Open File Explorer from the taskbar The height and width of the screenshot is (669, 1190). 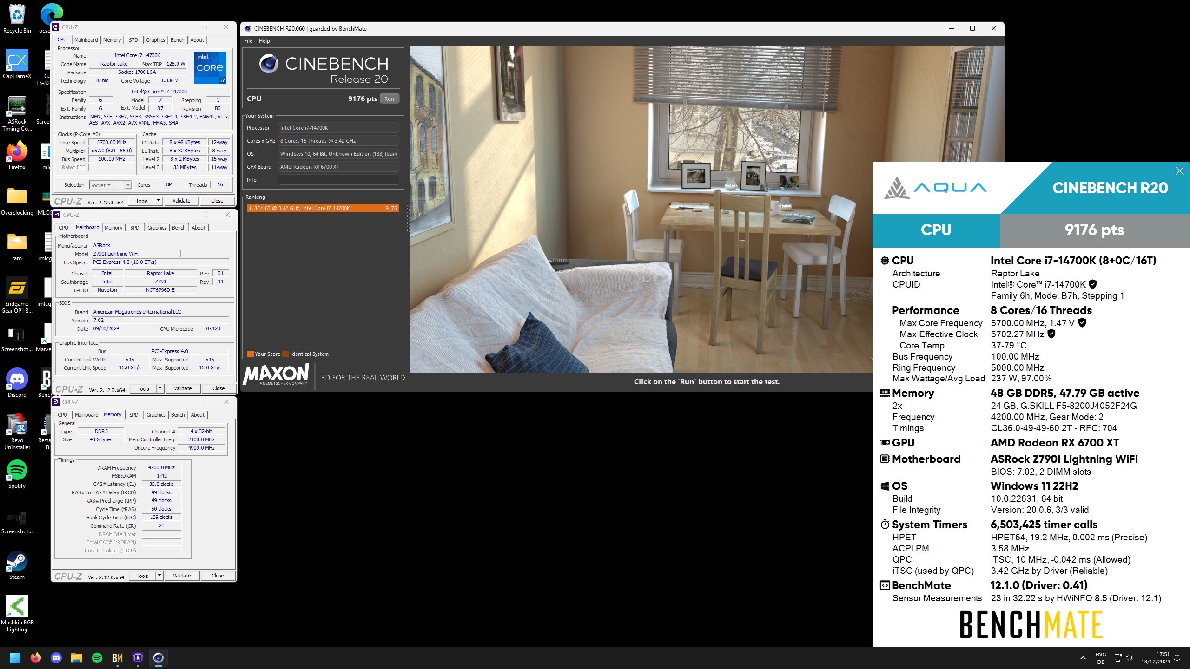click(x=77, y=658)
